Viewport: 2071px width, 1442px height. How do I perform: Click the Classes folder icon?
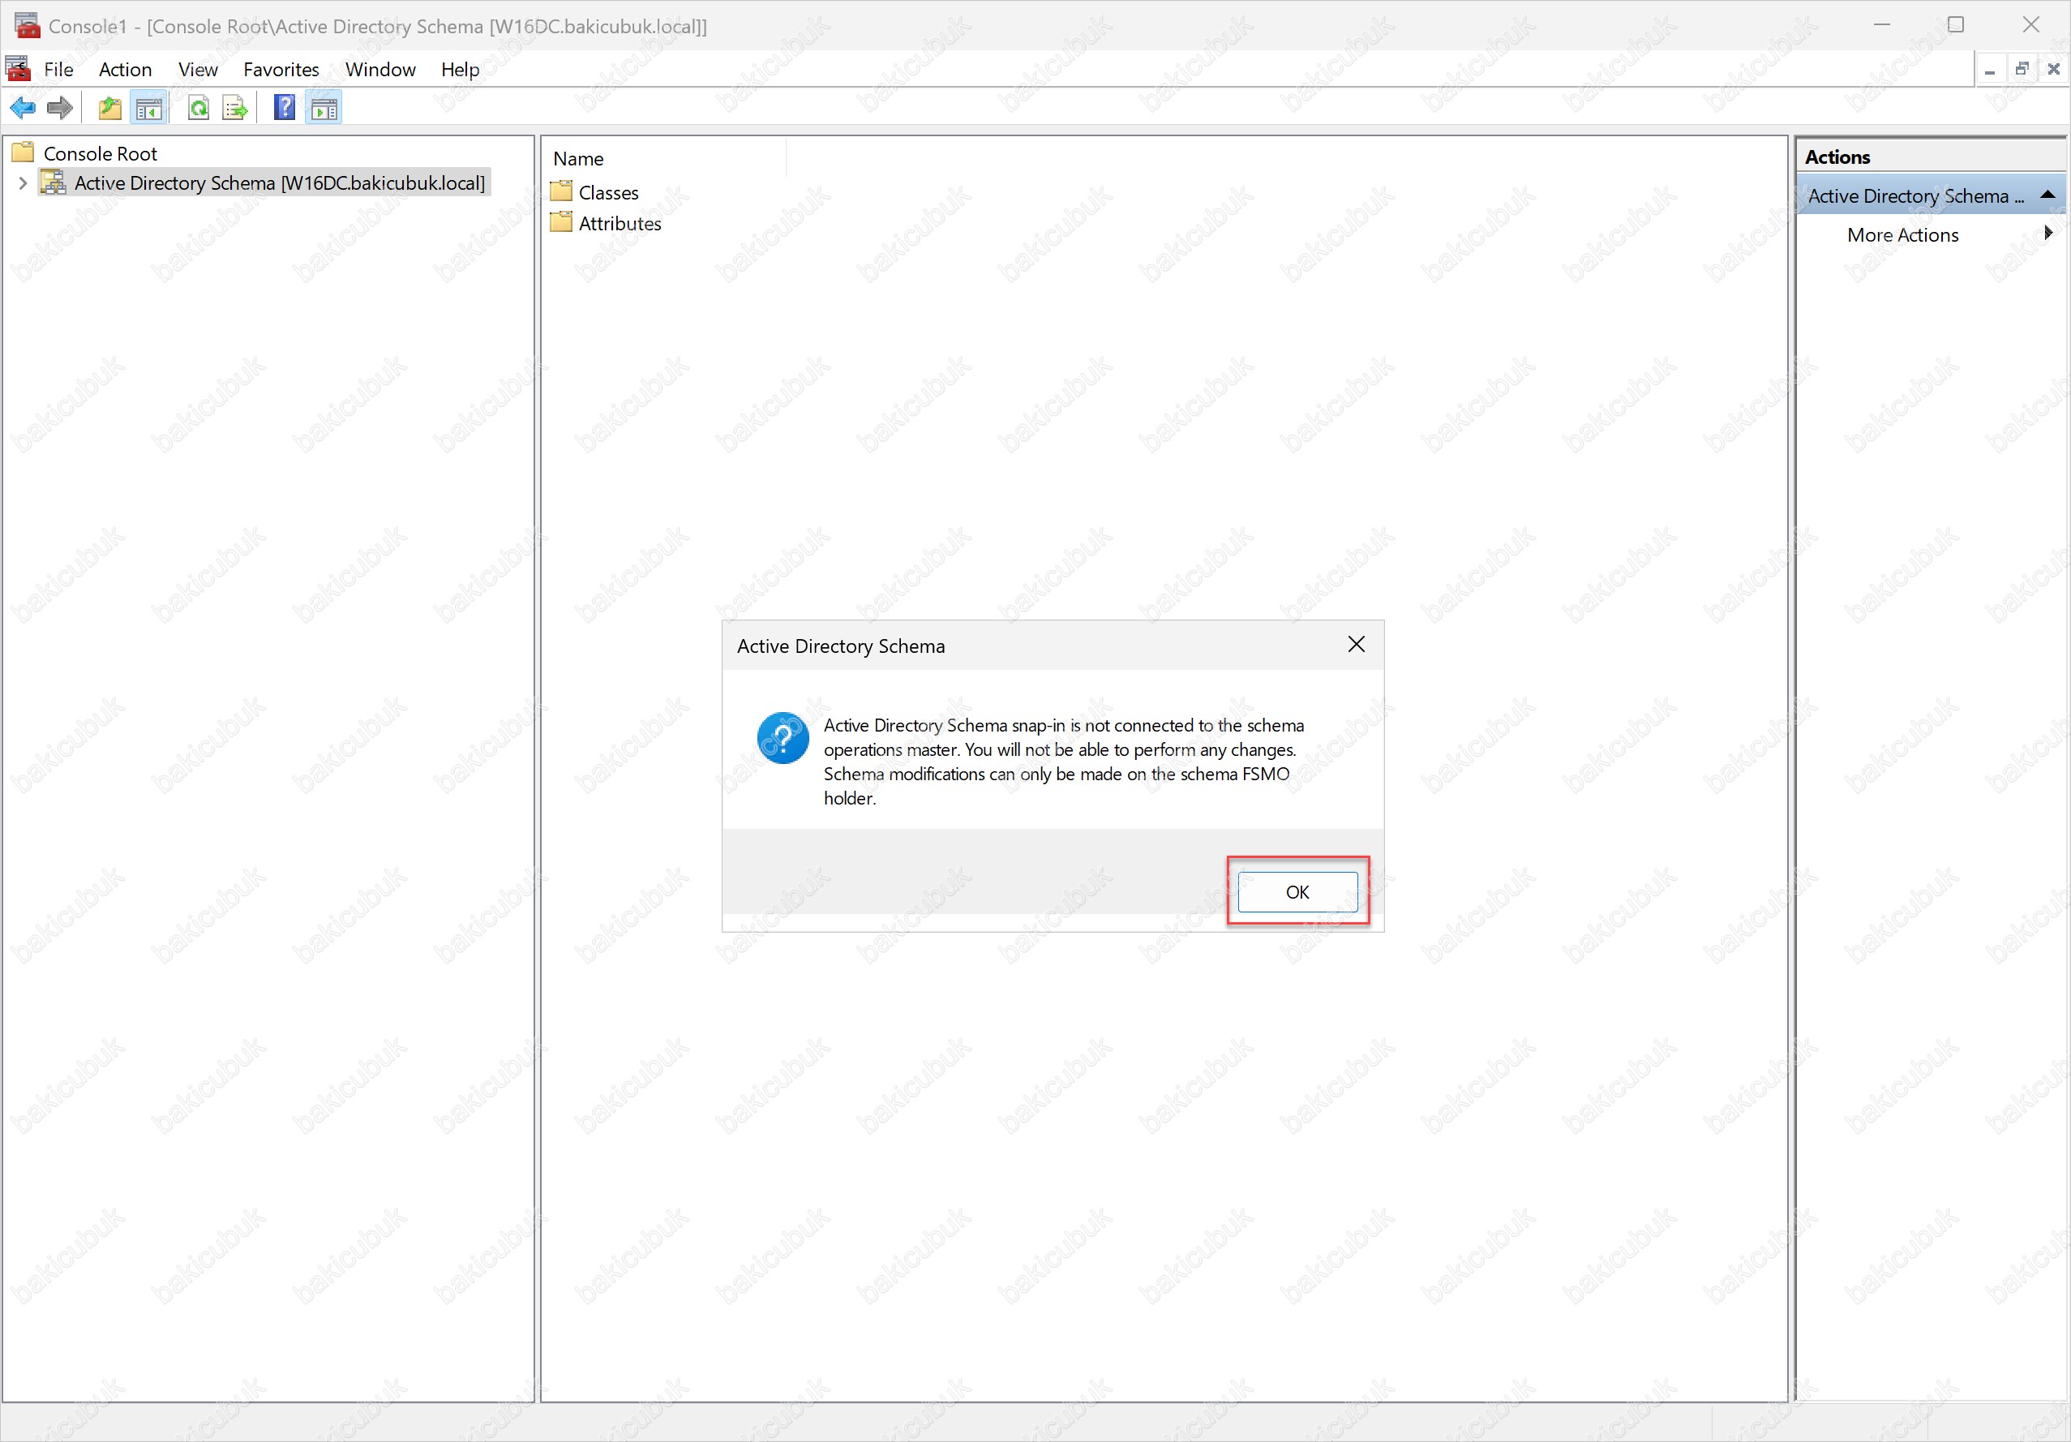[x=561, y=191]
